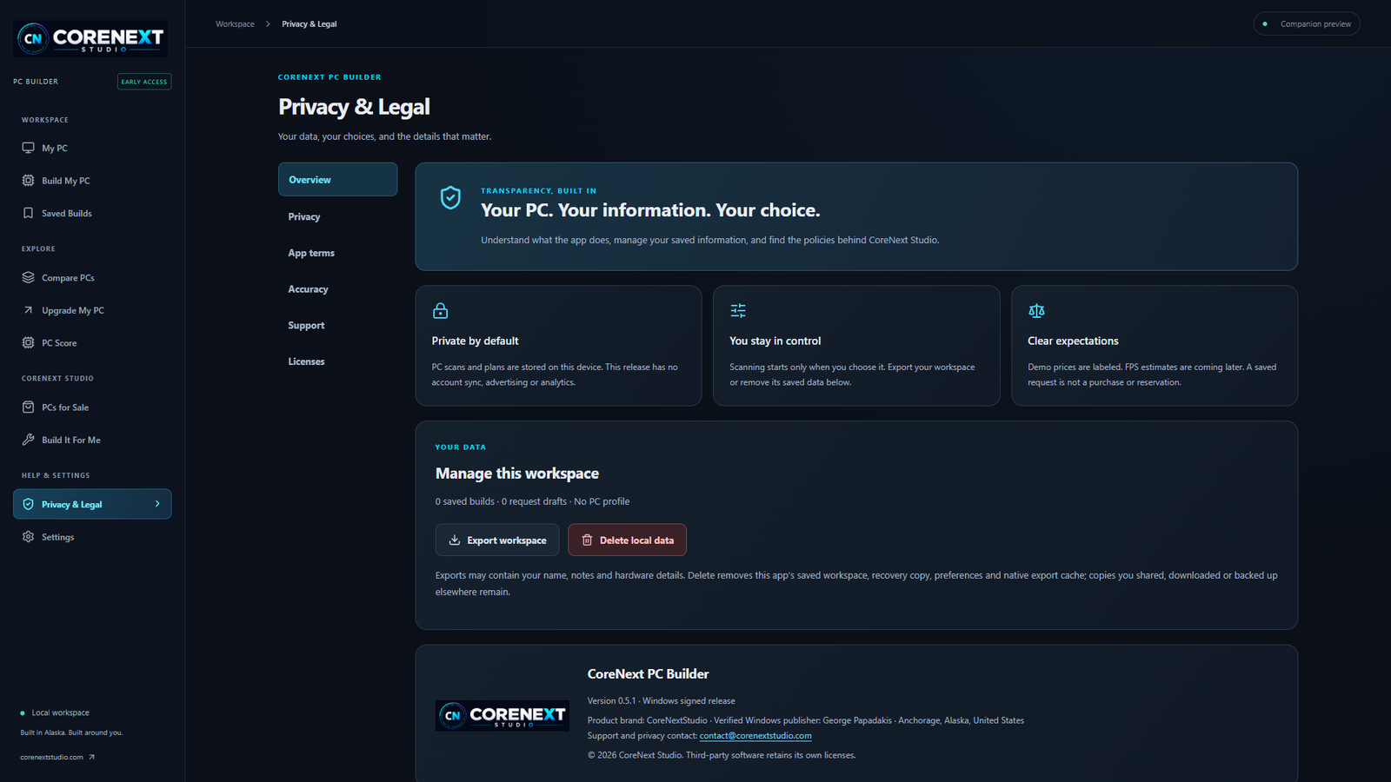Go to Build My PC

coord(92,181)
